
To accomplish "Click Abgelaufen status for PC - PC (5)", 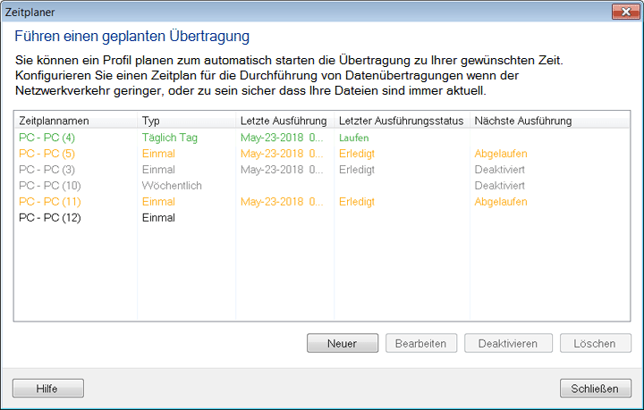I will click(501, 154).
